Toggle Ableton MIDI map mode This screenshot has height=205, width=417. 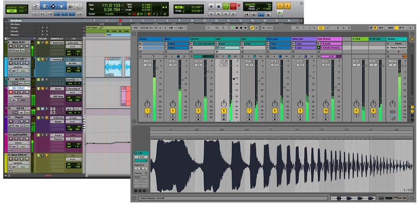391,28
